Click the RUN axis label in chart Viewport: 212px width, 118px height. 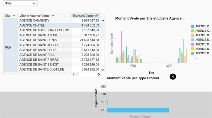click(133, 66)
